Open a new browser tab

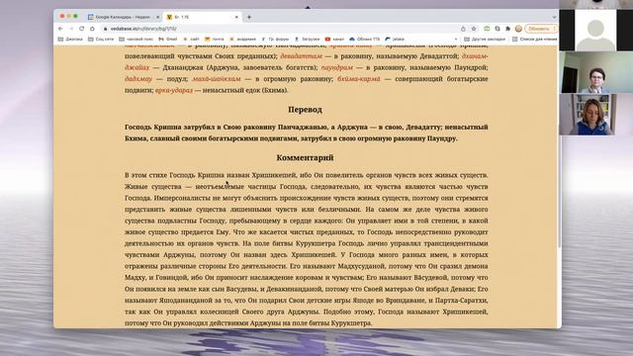point(249,17)
